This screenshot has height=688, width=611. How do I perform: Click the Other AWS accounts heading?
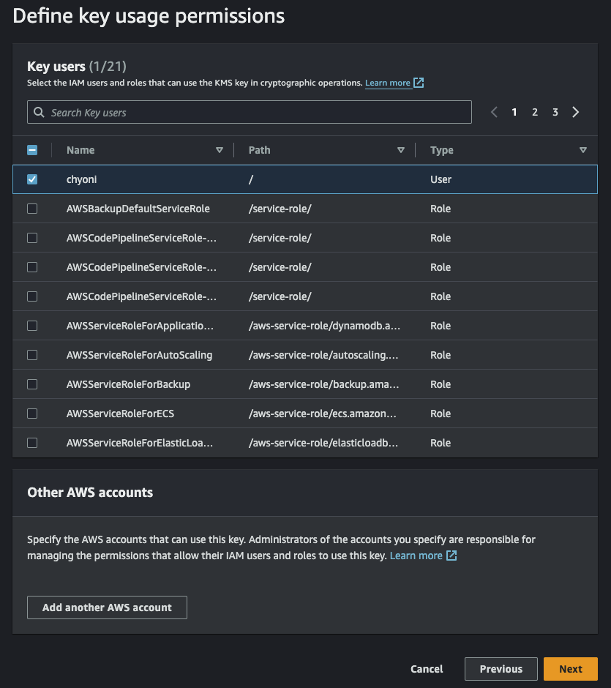coord(90,493)
